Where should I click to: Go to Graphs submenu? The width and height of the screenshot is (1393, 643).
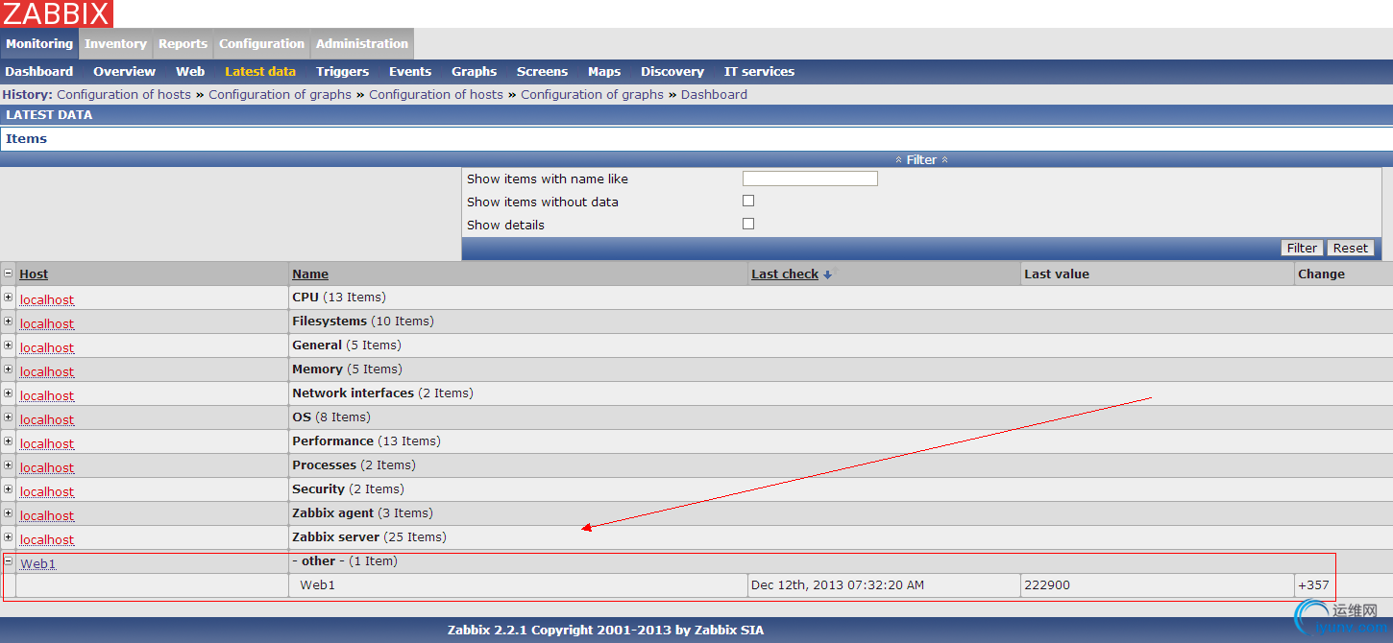[475, 72]
